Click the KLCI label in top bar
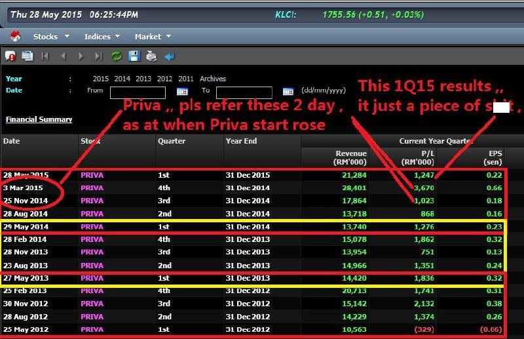 (286, 14)
